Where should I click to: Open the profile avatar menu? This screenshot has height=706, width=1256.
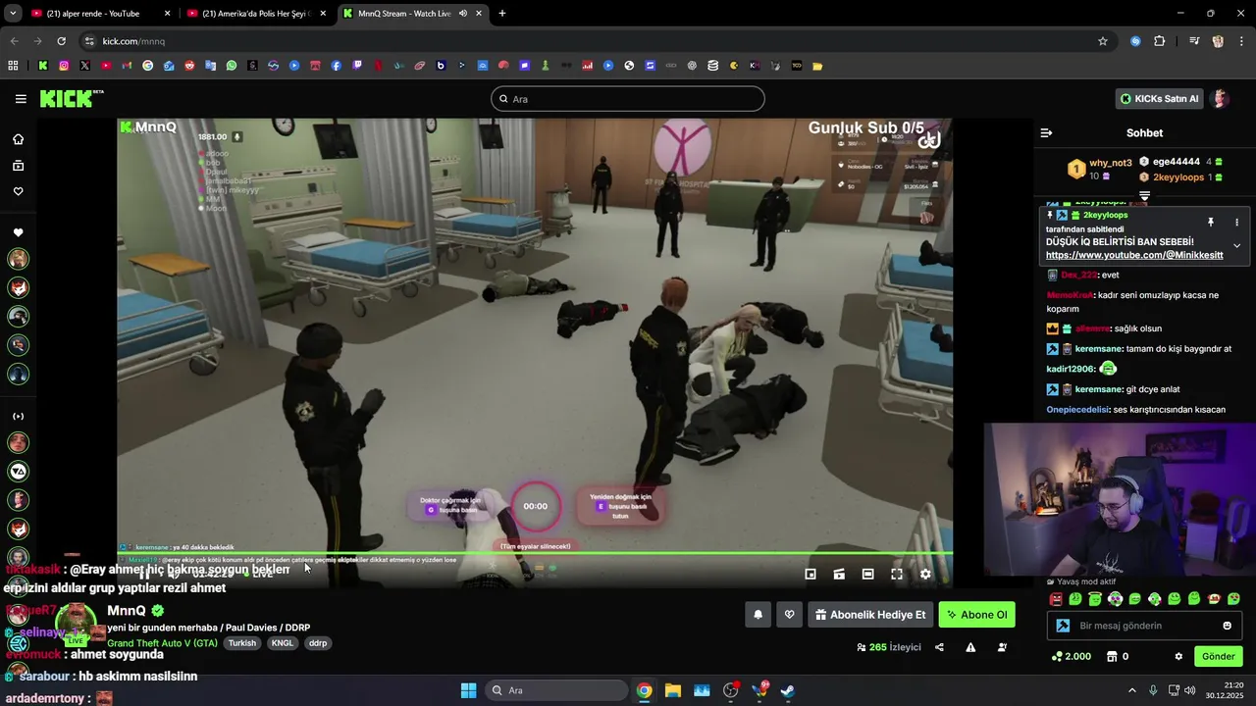[x=1220, y=99]
